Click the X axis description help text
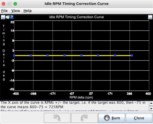 point(73,105)
